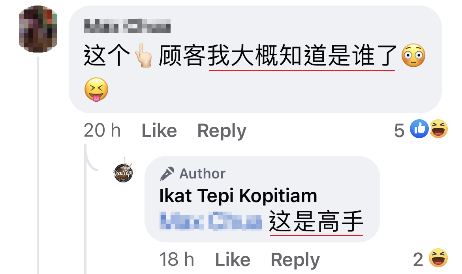Open the Ikat Tepi Kopitiam page name link
Screen dimensions: 462x274
tap(238, 196)
